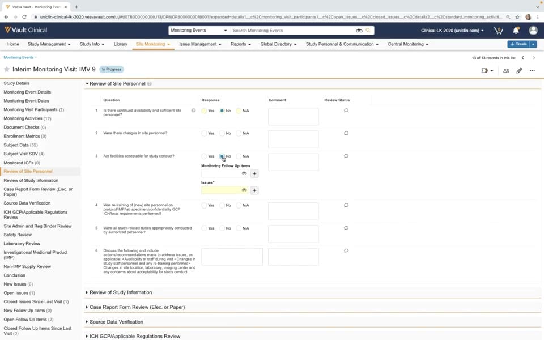Click the Search Monitoring Events field
The image size is (544, 340).
tap(293, 31)
